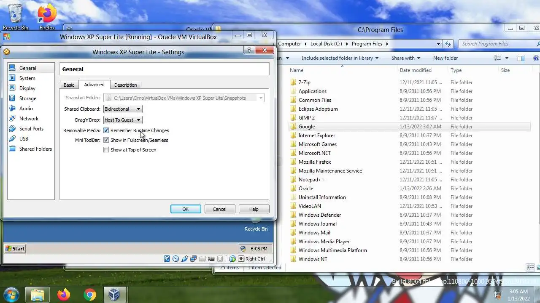Expand the Share with menu in Explorer
This screenshot has width=540, height=303.
pyautogui.click(x=405, y=58)
